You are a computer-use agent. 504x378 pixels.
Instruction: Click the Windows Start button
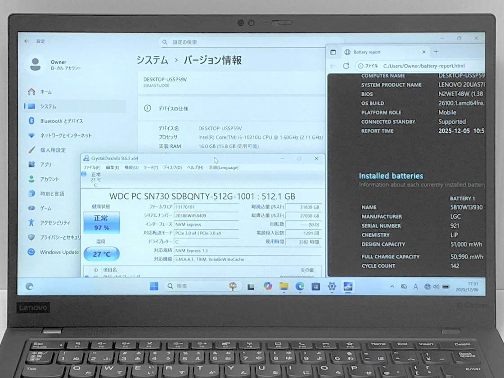[x=154, y=286]
